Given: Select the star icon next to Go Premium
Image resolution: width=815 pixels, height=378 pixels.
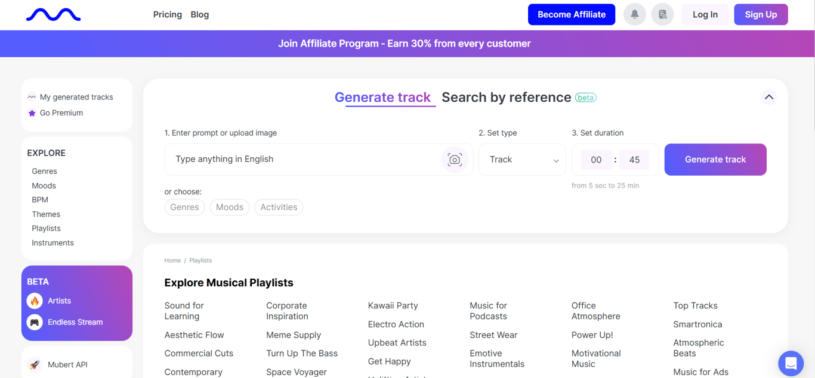Looking at the screenshot, I should tap(32, 113).
